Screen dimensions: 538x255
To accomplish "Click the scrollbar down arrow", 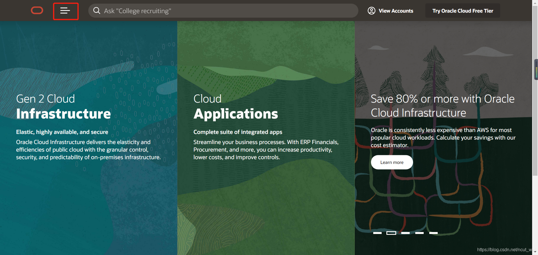I will pos(535,252).
